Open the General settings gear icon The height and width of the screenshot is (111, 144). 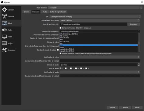4,10
